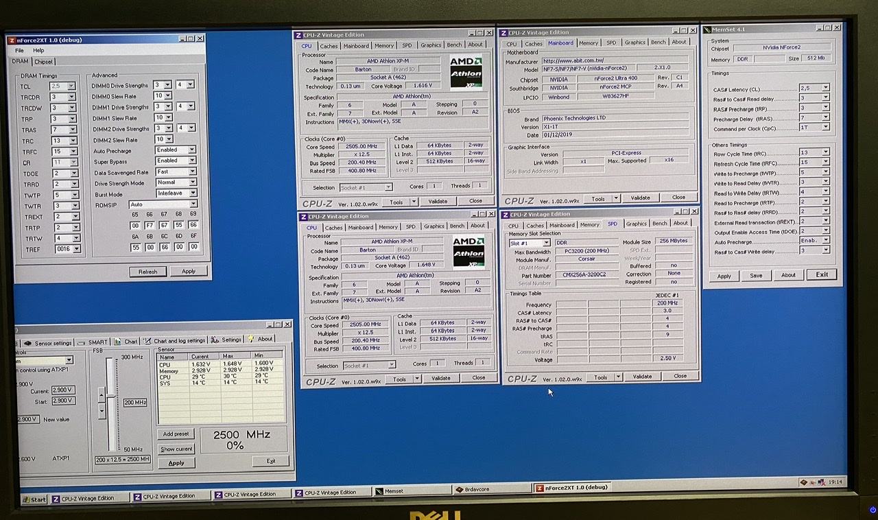878x520 pixels.
Task: Open the File menu in nForce2XT
Action: point(19,50)
